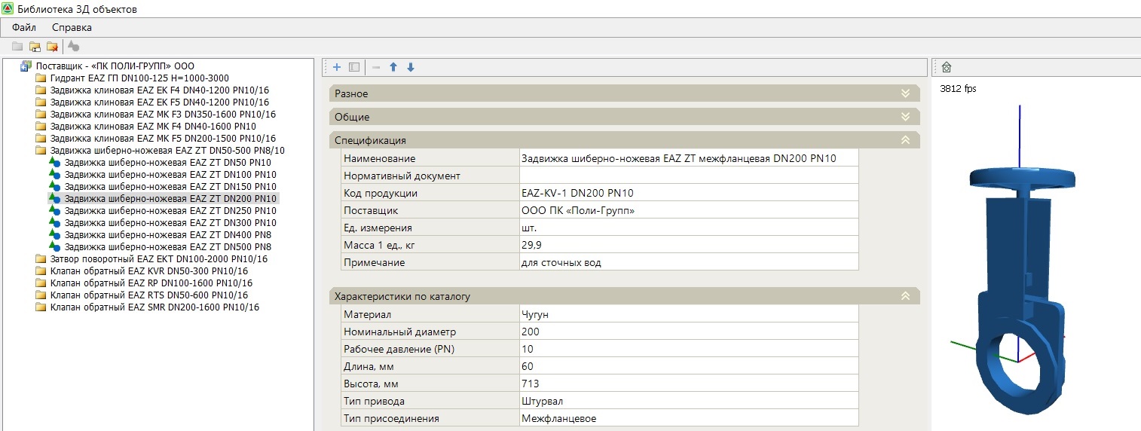
Task: Expand the Разное section
Action: point(905,93)
